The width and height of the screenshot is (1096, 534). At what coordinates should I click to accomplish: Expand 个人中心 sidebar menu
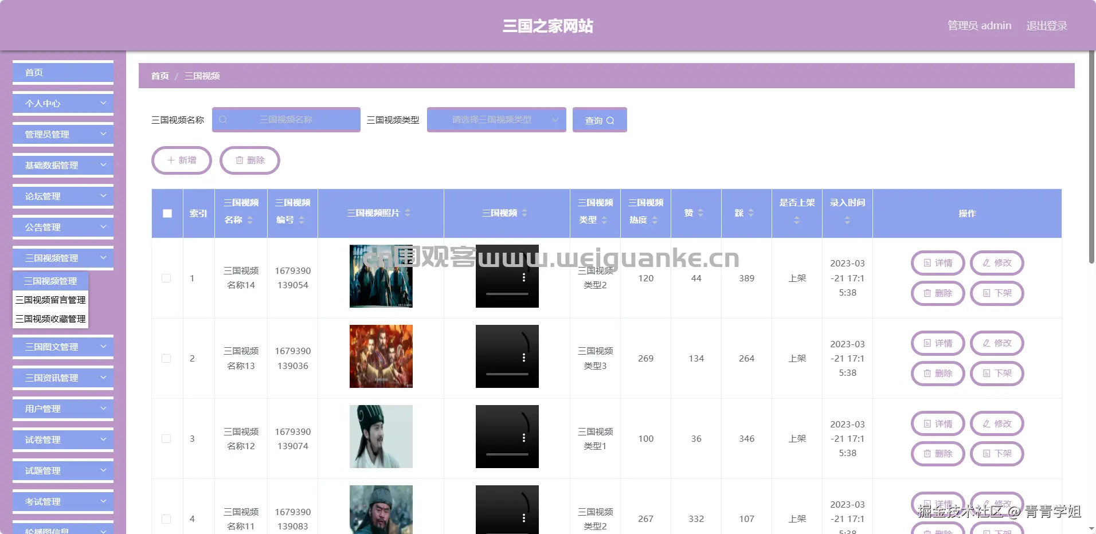click(63, 104)
